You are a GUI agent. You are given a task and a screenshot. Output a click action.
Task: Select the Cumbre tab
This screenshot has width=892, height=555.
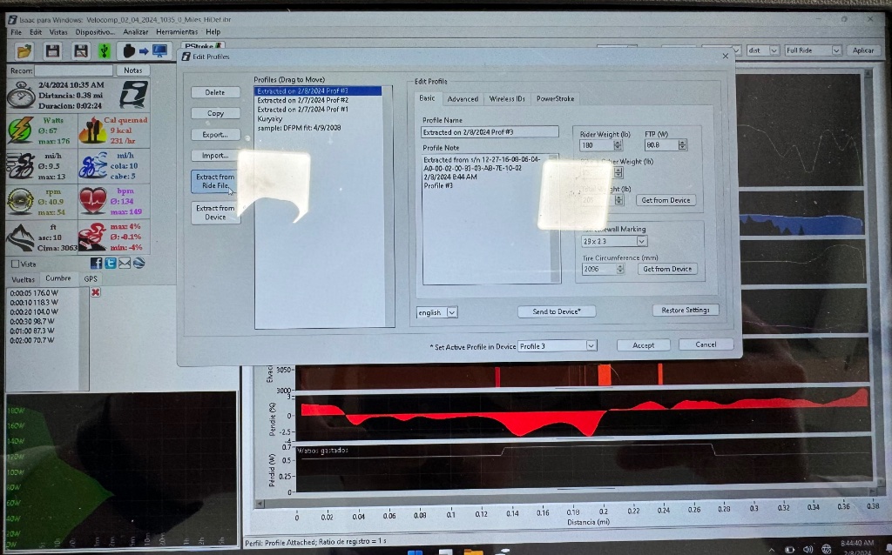pyautogui.click(x=58, y=278)
